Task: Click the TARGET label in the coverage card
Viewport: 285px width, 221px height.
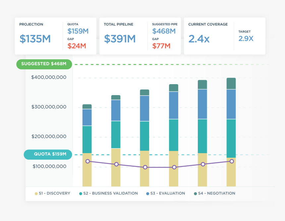Action: point(245,31)
